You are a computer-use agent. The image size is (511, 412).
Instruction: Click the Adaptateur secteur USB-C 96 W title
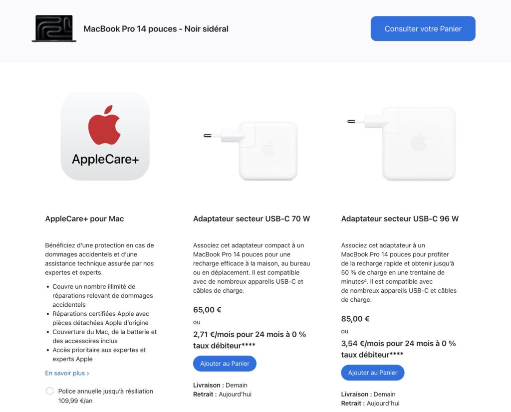[x=400, y=218]
